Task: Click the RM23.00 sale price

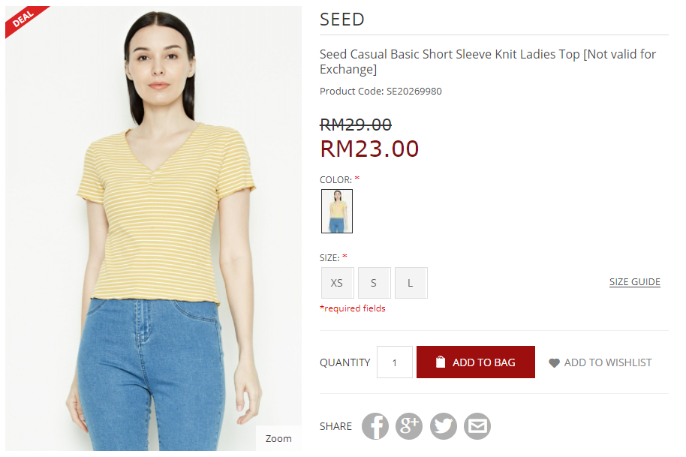Action: tap(370, 149)
